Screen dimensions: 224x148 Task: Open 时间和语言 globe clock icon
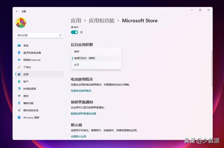coord(19,89)
